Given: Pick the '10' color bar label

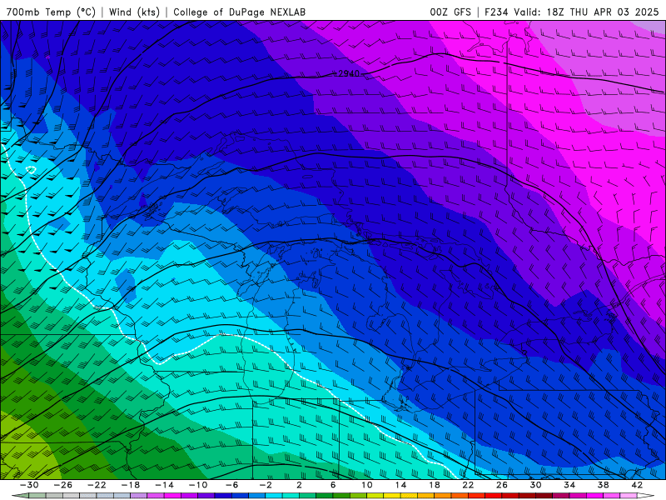Looking at the screenshot, I should pos(367,485).
